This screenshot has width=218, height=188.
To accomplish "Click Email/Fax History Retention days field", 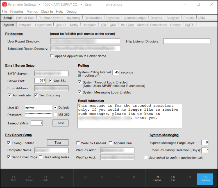I will (205, 150).
